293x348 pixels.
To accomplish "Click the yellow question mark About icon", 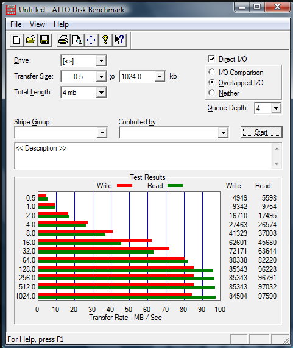I will (105, 40).
